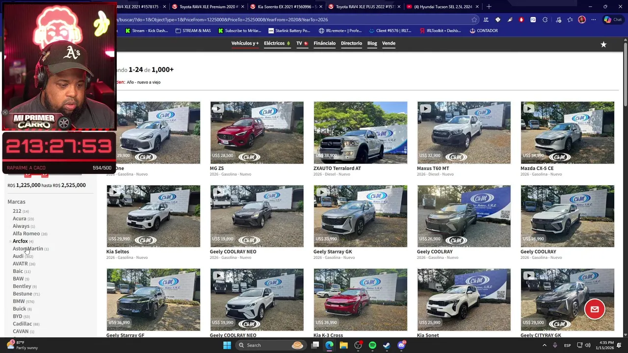Open the Kia K-3 Cross red car thumbnail
This screenshot has height=353, width=628.
tap(360, 300)
